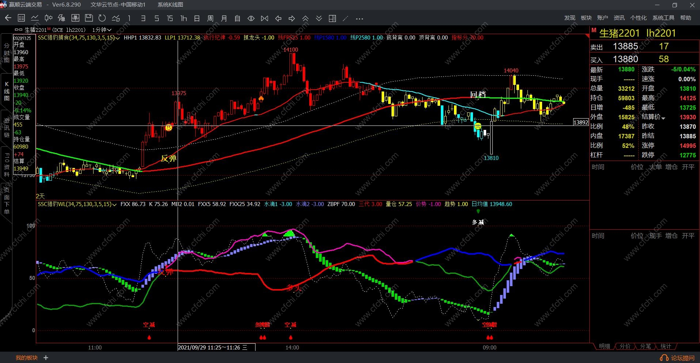Switch to the 资讯链 side tab

click(x=7, y=128)
